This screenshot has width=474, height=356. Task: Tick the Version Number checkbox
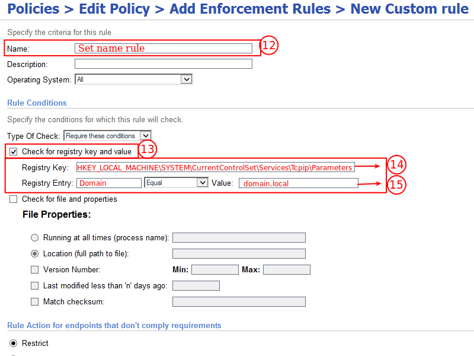pos(35,270)
